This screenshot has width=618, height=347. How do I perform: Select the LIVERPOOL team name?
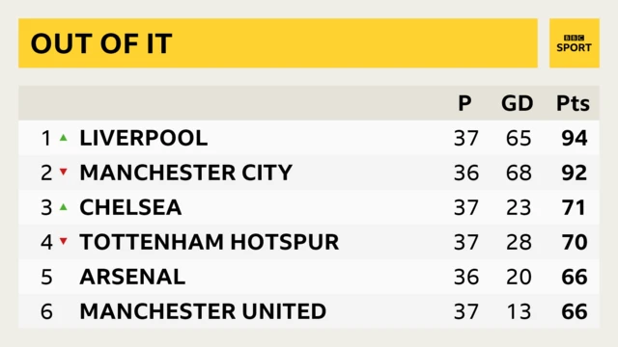click(144, 138)
